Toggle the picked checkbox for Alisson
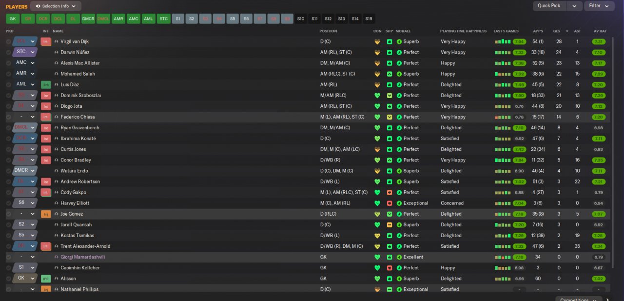624x301 pixels. point(8,279)
